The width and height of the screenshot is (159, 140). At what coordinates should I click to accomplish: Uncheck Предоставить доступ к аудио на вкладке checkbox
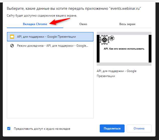(x=9, y=128)
